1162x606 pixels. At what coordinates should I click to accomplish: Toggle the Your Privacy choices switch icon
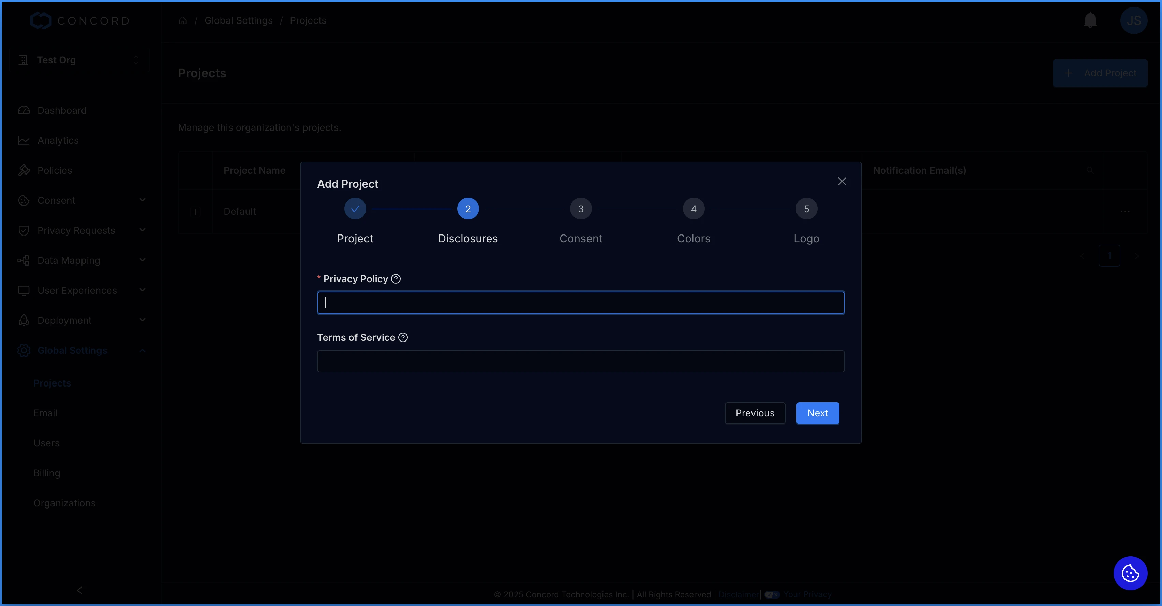point(772,595)
